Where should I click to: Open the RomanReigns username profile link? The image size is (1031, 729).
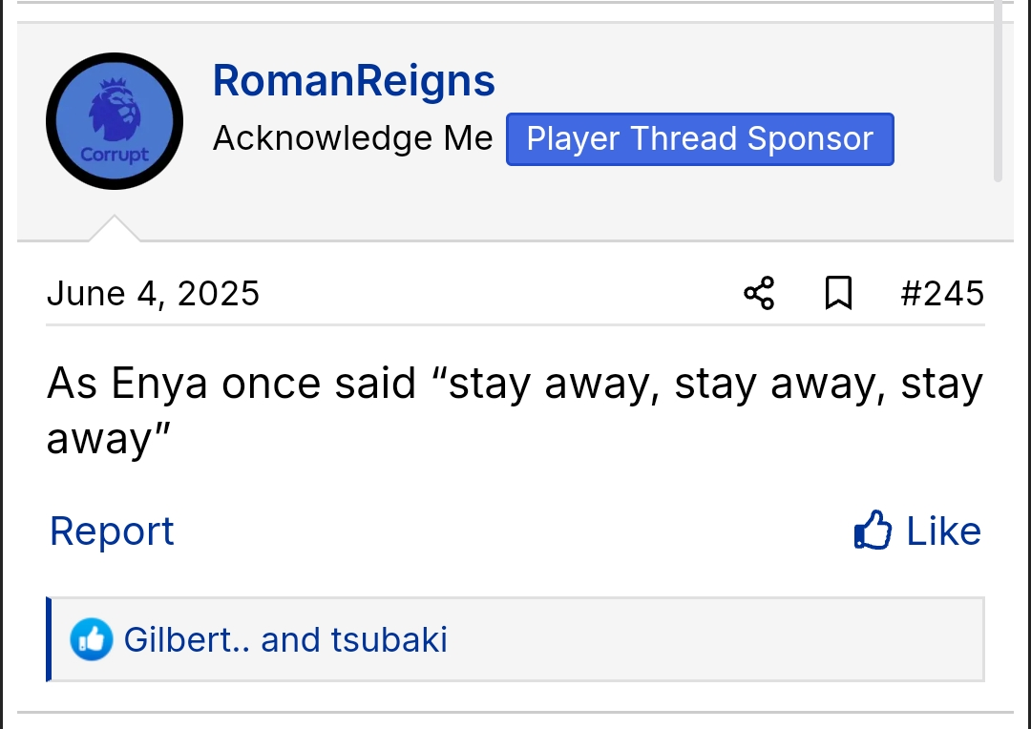353,81
